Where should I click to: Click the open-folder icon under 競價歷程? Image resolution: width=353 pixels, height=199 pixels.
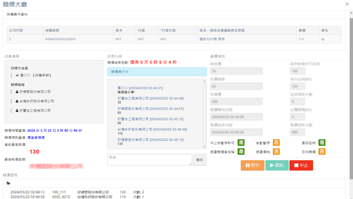[8, 183]
